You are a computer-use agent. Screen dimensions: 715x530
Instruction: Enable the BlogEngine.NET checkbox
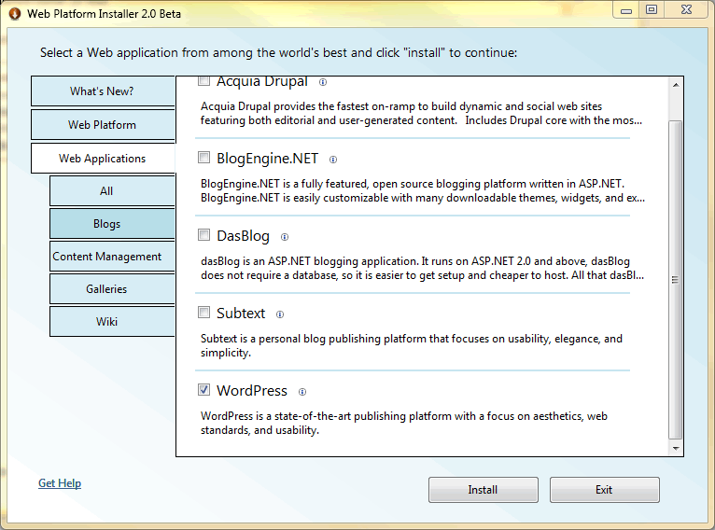pyautogui.click(x=203, y=158)
